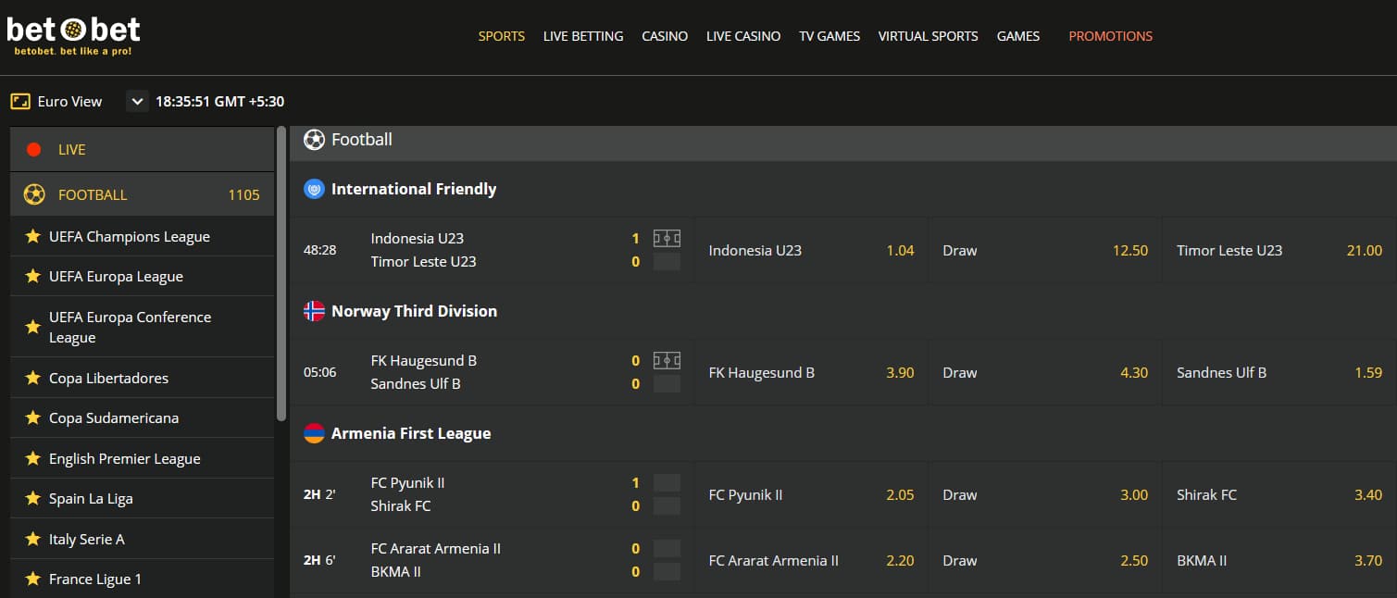Open the SPORTS tab

tap(502, 36)
